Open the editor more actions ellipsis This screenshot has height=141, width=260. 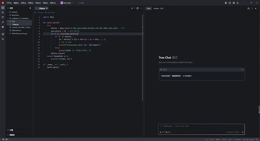tap(141, 8)
